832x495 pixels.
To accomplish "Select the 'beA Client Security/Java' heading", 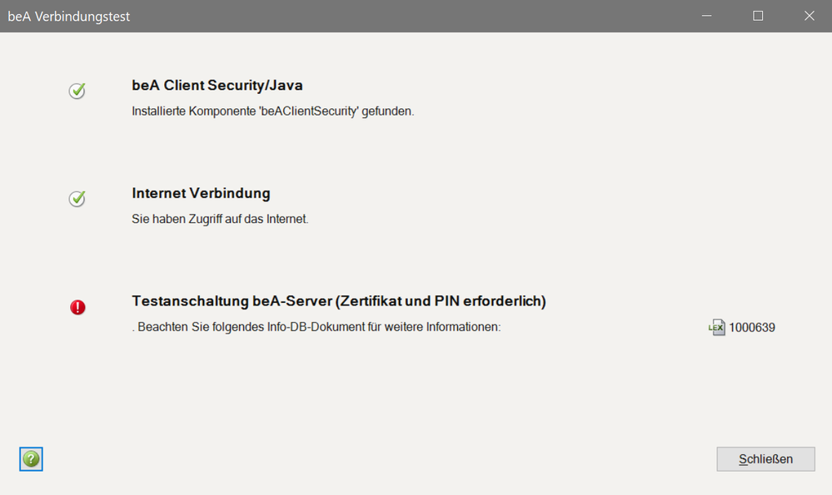I will (x=217, y=85).
